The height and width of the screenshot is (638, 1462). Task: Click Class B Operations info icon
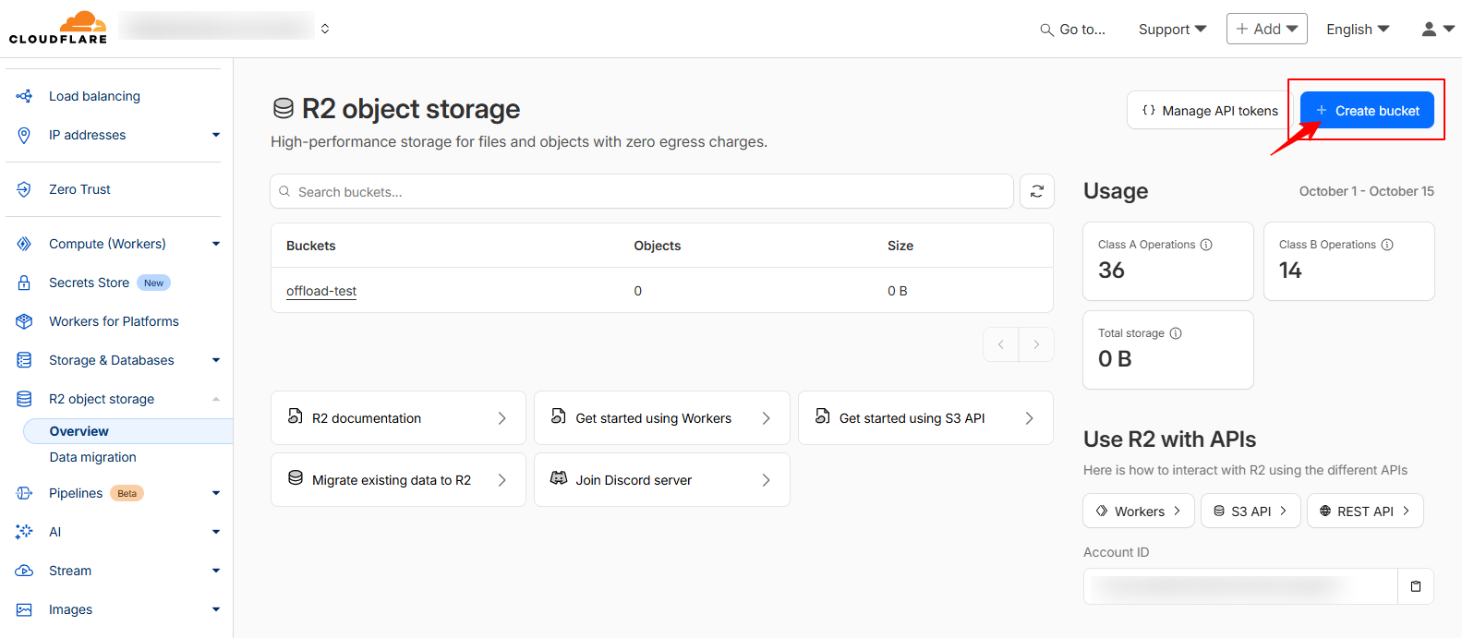pos(1387,245)
